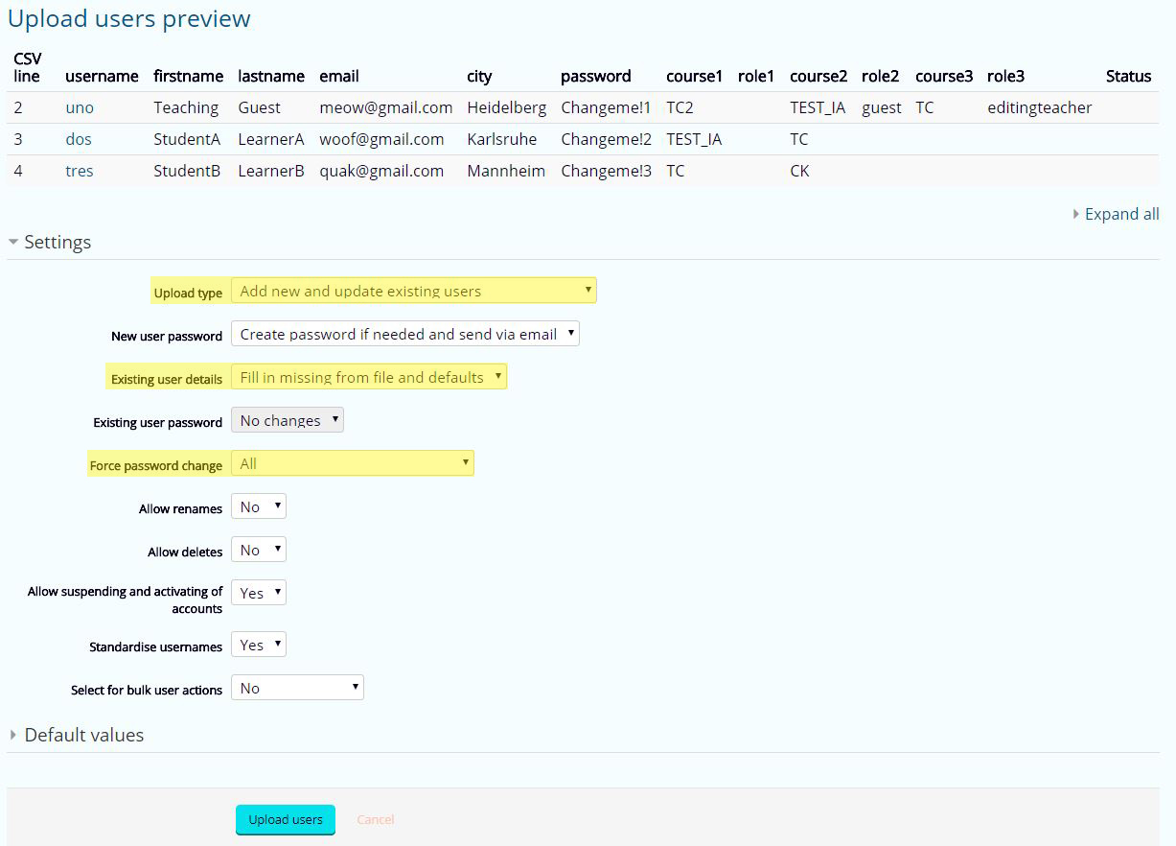
Task: Click the meow@gmail.com email cell
Action: point(385,108)
